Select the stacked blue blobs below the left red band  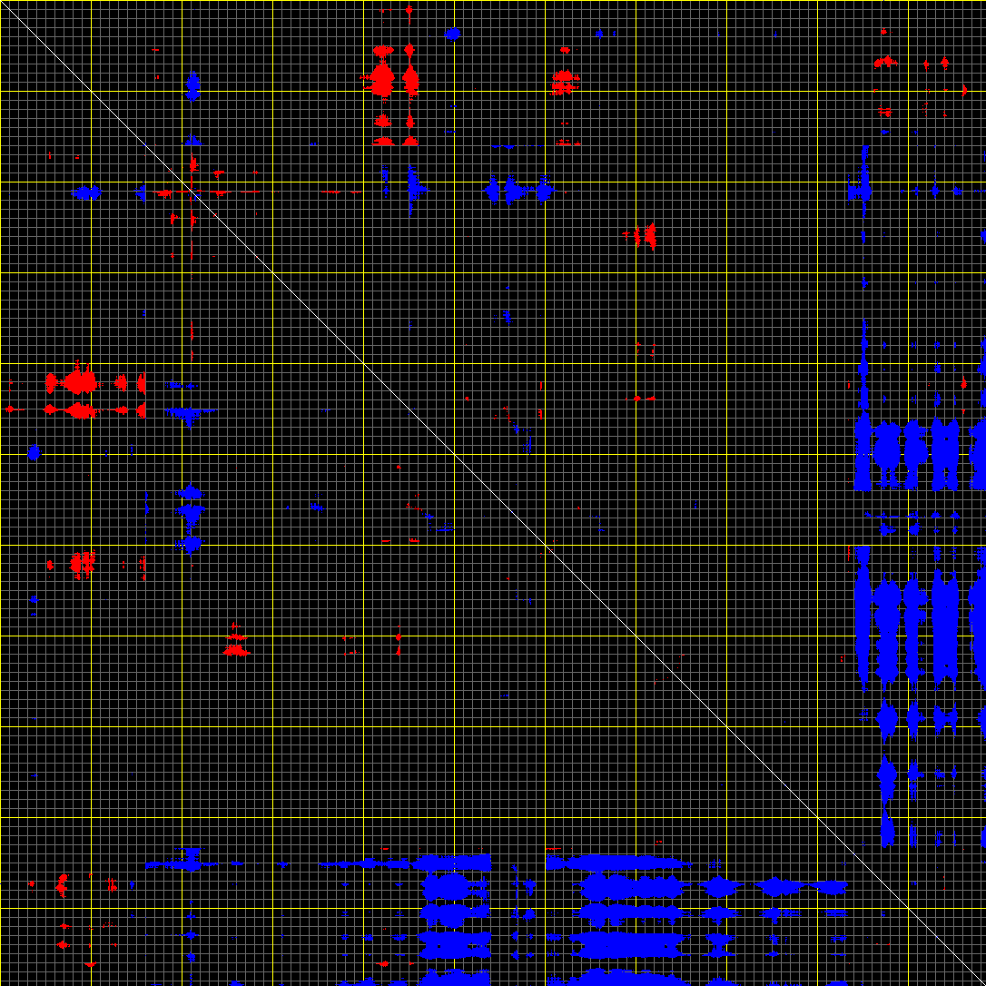coord(191,518)
